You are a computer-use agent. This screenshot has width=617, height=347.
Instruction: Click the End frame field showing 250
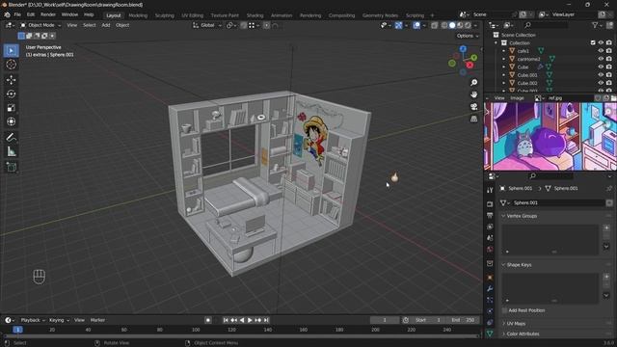(463, 320)
